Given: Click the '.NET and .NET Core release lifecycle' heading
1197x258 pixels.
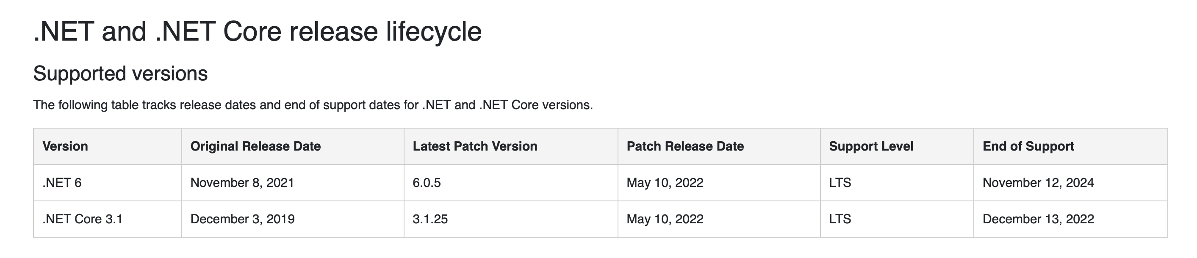Looking at the screenshot, I should pyautogui.click(x=258, y=32).
